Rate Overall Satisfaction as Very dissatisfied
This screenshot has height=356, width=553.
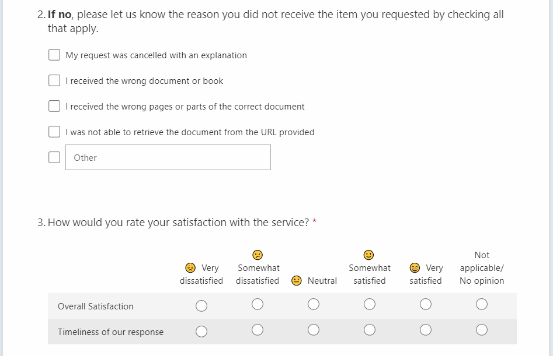pyautogui.click(x=201, y=305)
